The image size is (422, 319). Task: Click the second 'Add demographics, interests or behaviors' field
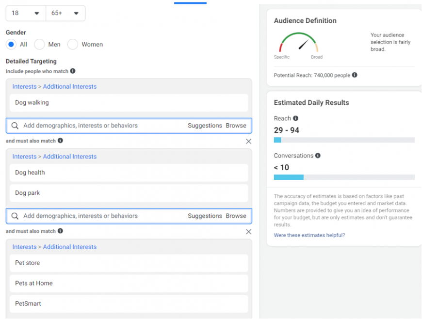pos(97,216)
